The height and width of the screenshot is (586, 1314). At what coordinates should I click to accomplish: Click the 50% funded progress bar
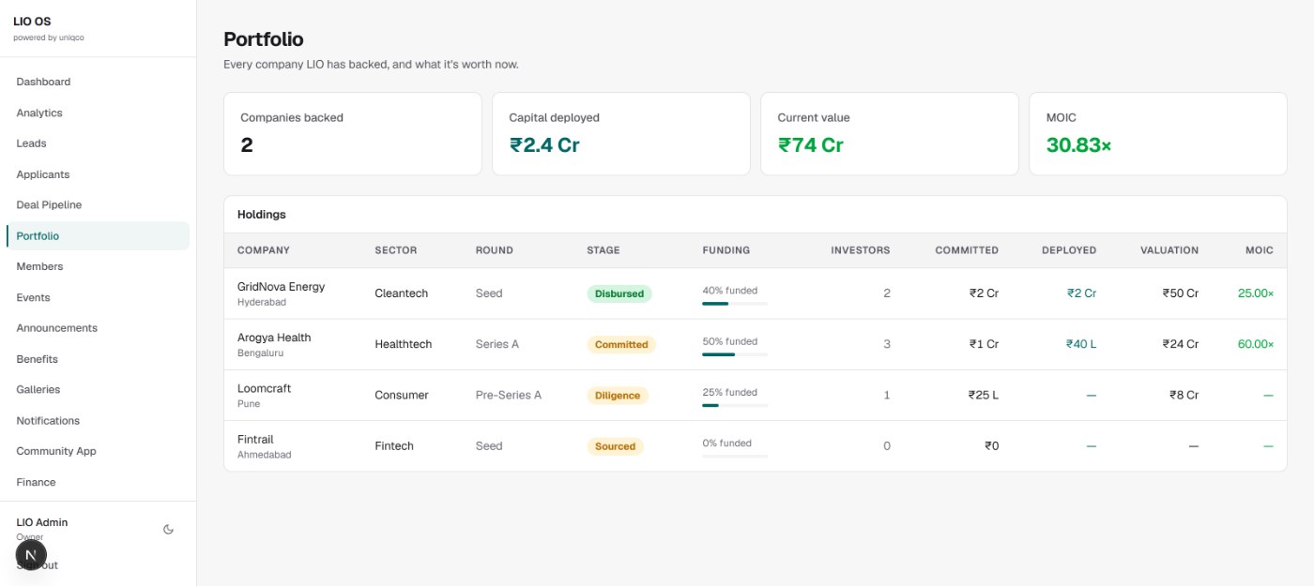pos(735,354)
